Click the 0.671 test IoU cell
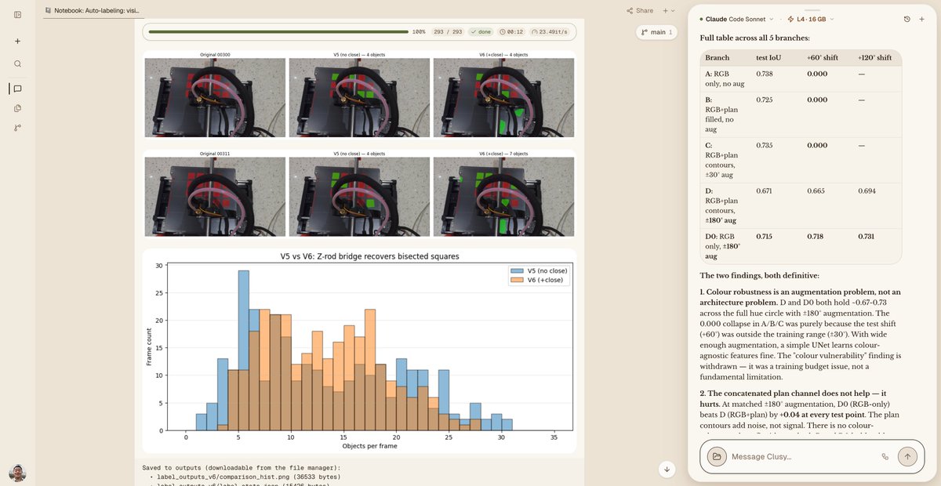This screenshot has height=486, width=941. (x=764, y=191)
